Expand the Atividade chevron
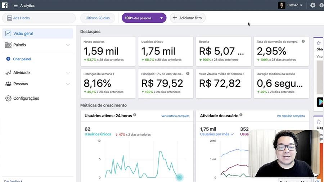Image resolution: width=324 pixels, height=182 pixels. click(x=68, y=73)
